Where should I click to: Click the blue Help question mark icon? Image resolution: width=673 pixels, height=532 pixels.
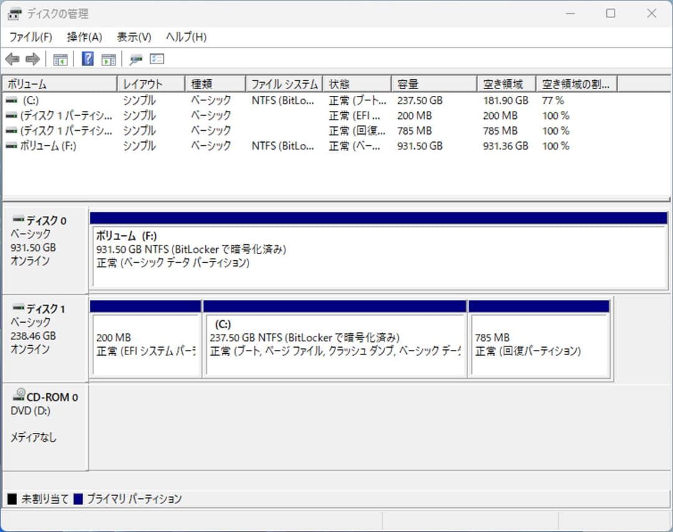coord(87,59)
